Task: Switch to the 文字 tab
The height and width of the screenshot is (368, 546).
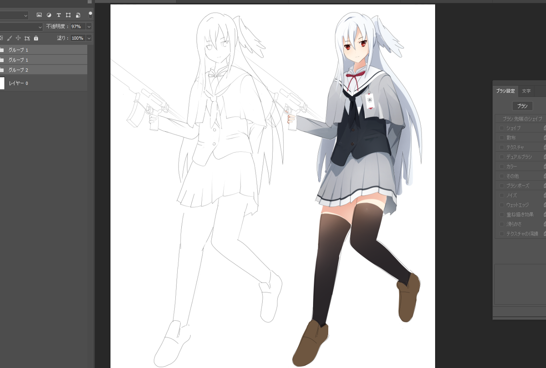Action: pyautogui.click(x=526, y=91)
